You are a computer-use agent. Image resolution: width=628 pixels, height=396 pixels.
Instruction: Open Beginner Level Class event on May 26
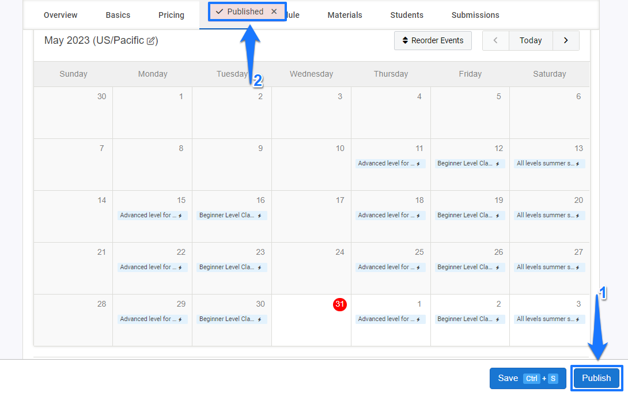pyautogui.click(x=470, y=267)
